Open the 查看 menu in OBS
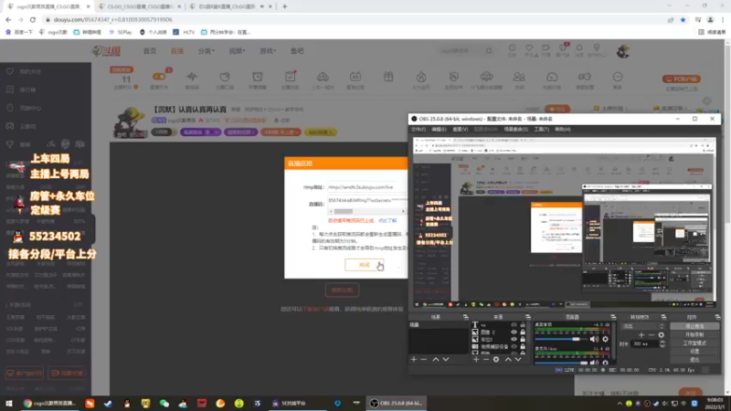The image size is (731, 411). [x=461, y=129]
